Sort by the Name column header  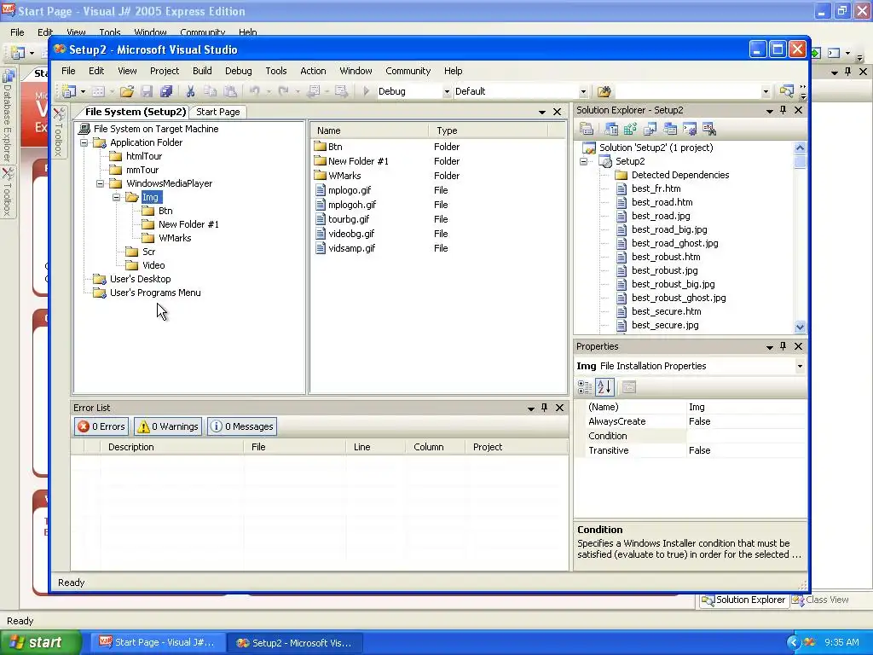tap(368, 130)
